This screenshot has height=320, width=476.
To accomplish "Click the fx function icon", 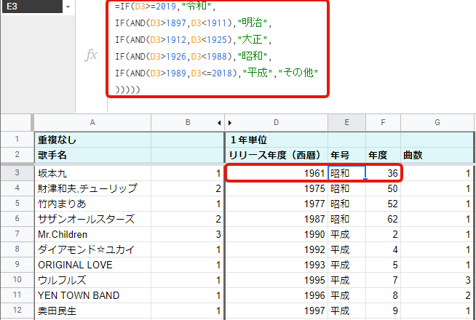I will pos(91,56).
